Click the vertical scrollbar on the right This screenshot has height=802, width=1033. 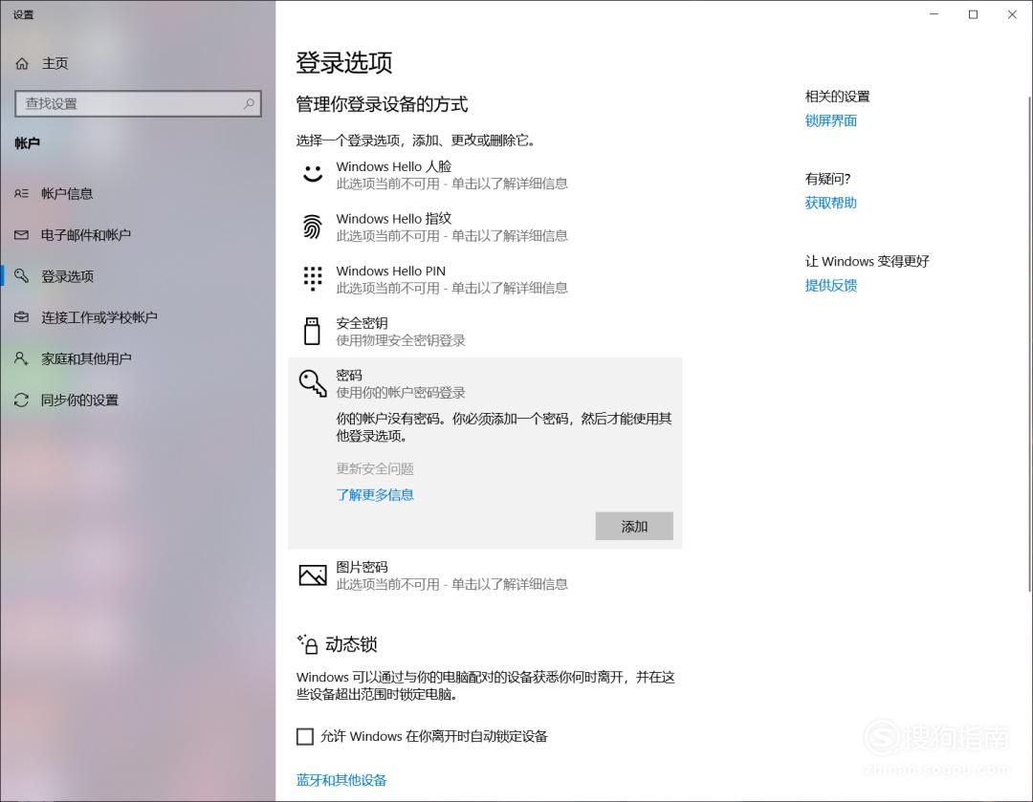coord(1030,344)
